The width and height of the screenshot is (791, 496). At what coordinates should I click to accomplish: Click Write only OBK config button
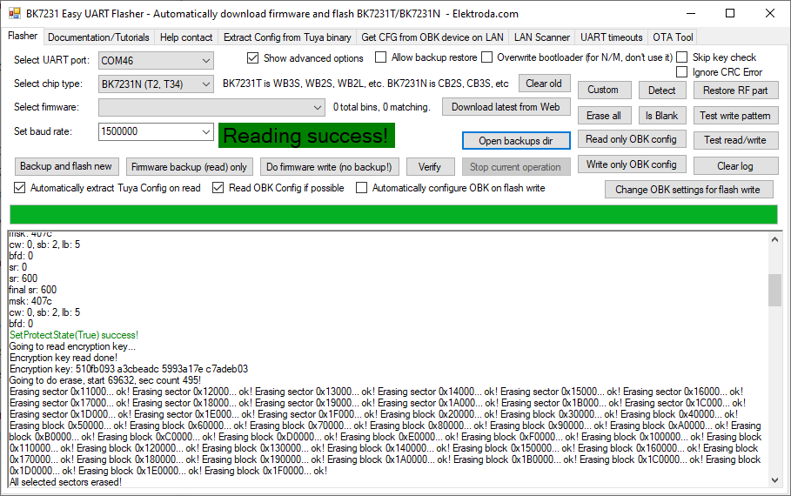coord(631,164)
